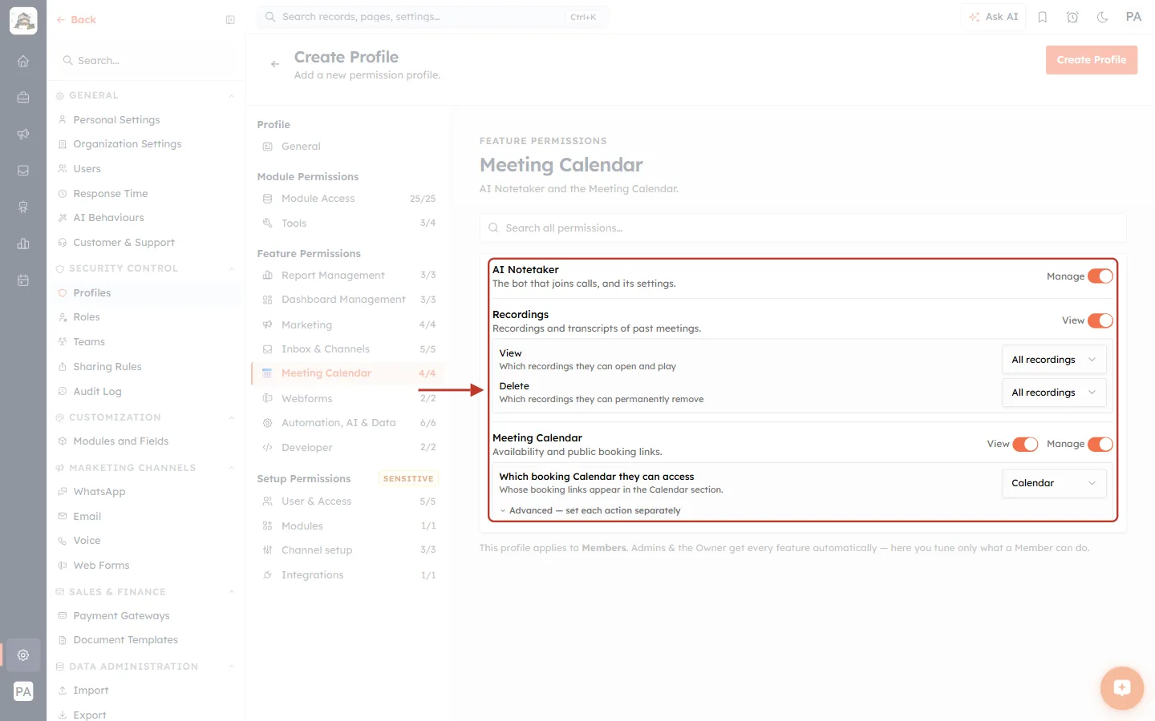The height and width of the screenshot is (721, 1155).
Task: Toggle Recordings View switch
Action: (x=1100, y=320)
